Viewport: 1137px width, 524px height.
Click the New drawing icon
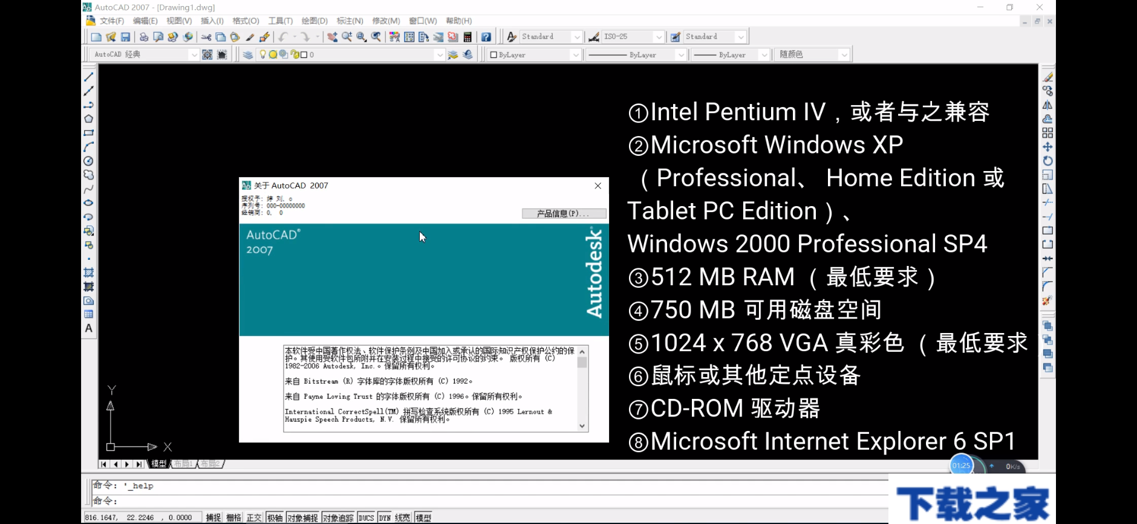tap(96, 37)
